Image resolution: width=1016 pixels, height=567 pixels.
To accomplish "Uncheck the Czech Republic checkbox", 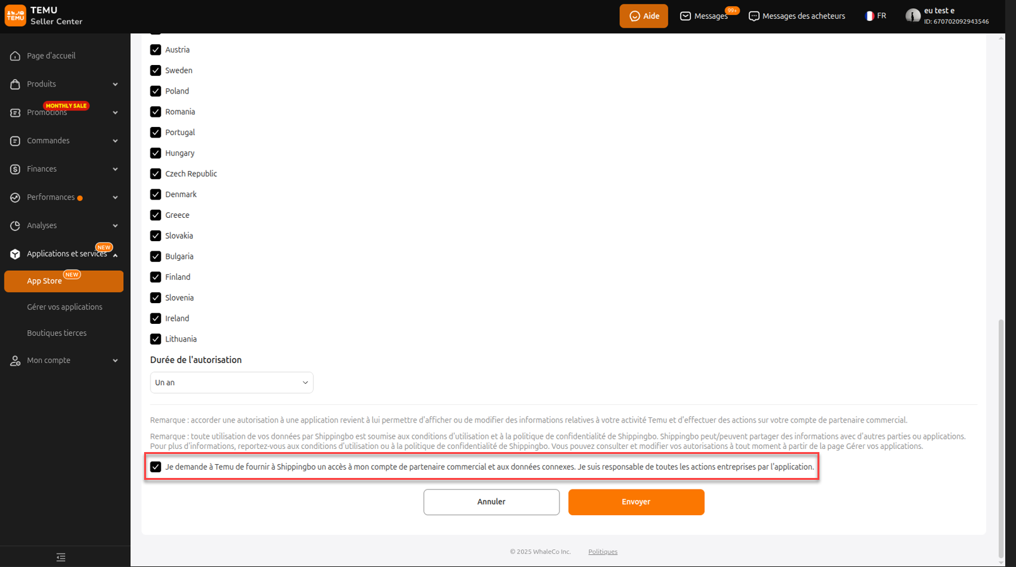I will point(156,174).
